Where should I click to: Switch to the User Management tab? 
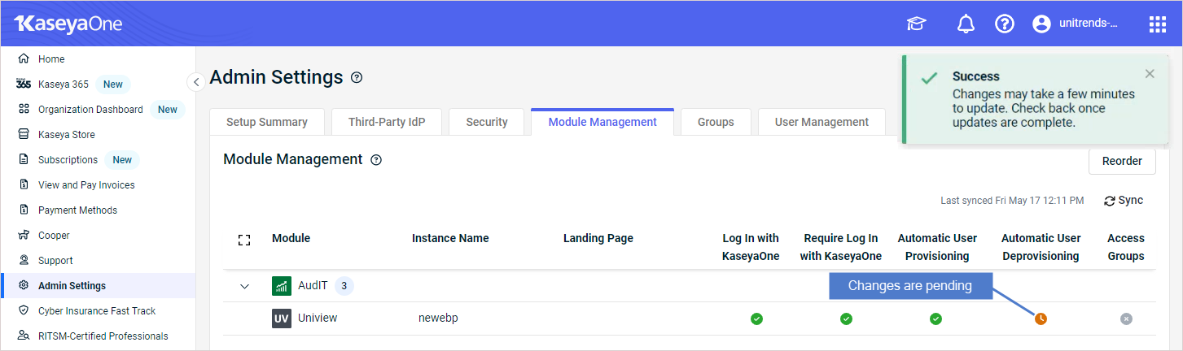click(822, 122)
